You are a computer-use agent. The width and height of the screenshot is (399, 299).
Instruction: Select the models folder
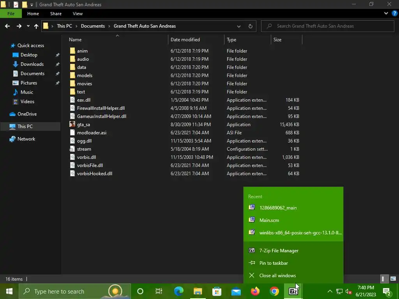tap(85, 75)
